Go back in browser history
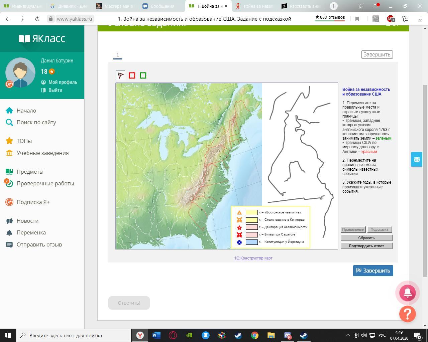 (x=8, y=19)
